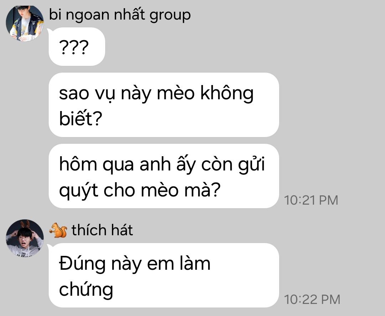Open the profile picture of bi ngoan nhất group

coord(25,22)
